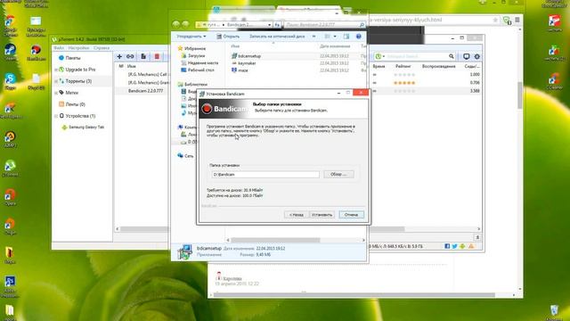Select Метки item in uTorrent sidebar

point(71,93)
